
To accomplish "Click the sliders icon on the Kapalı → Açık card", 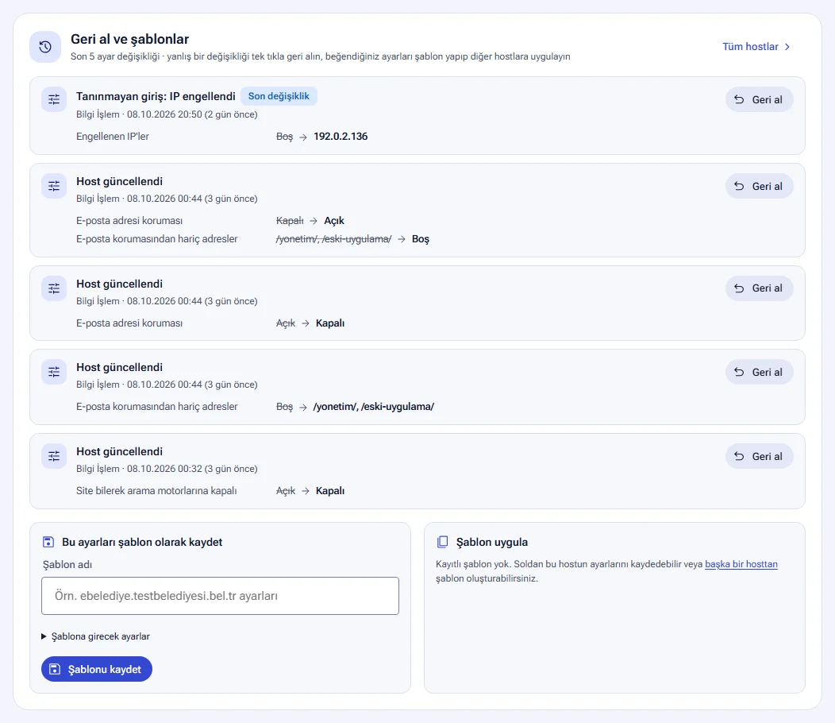I will 54,186.
